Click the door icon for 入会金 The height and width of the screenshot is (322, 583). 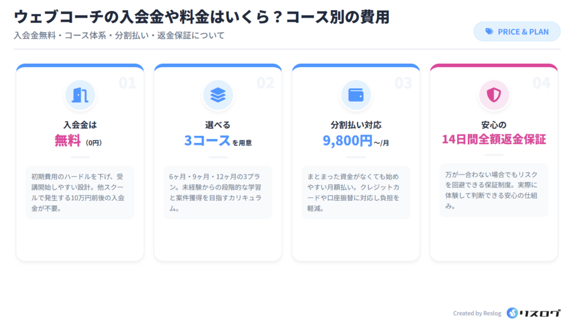80,95
